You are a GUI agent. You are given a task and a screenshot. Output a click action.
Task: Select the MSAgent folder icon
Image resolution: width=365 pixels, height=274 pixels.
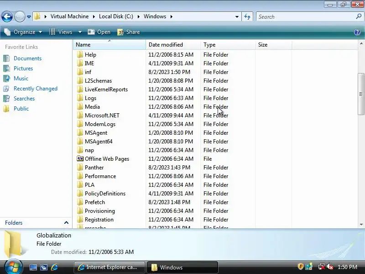tap(80, 132)
